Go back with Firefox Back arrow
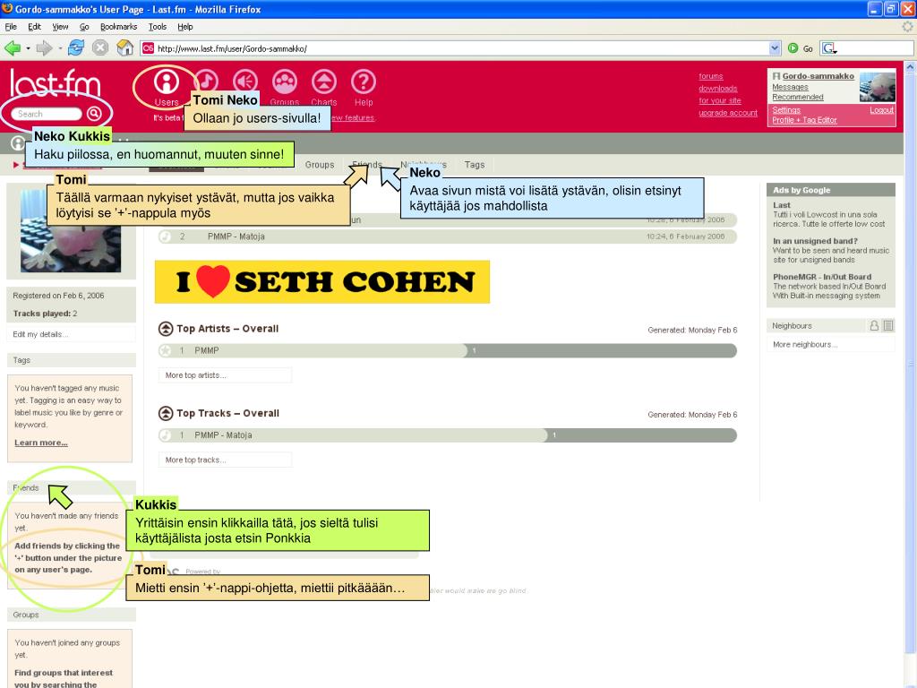 pos(13,48)
